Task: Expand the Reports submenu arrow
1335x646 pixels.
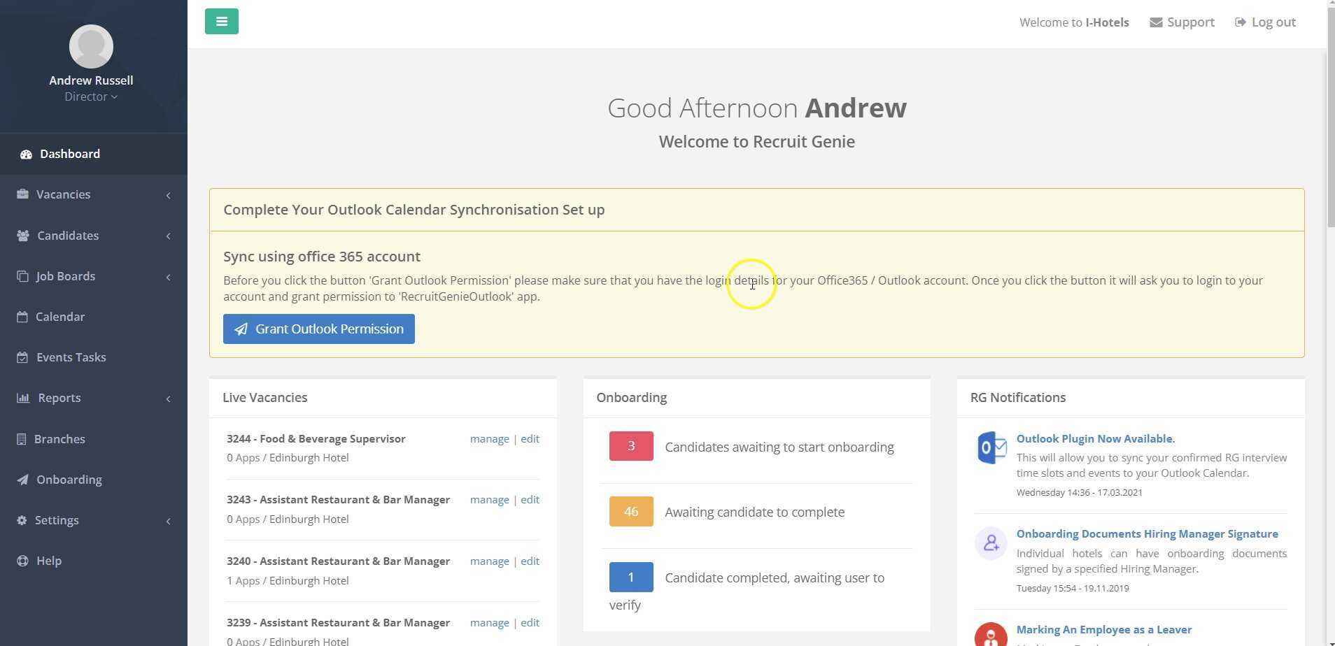Action: pyautogui.click(x=168, y=399)
